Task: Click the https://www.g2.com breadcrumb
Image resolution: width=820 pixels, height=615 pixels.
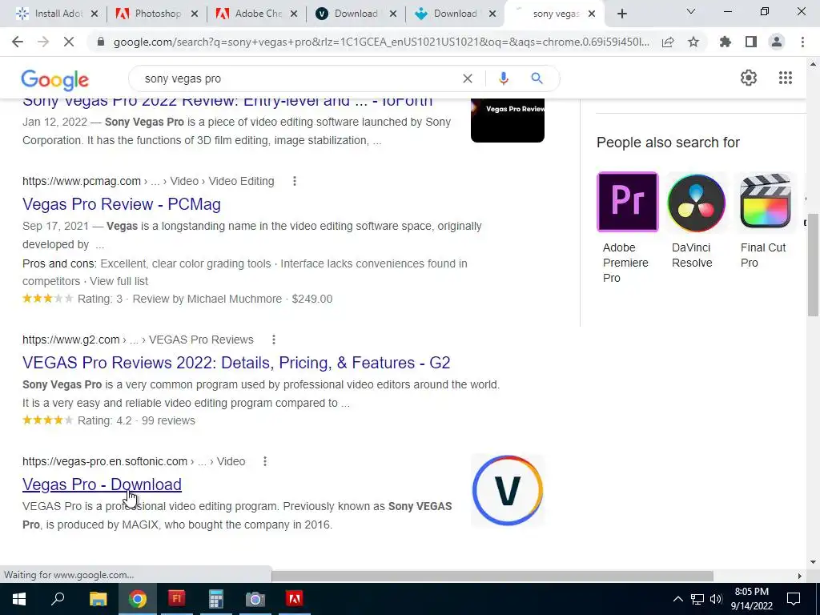Action: (71, 340)
